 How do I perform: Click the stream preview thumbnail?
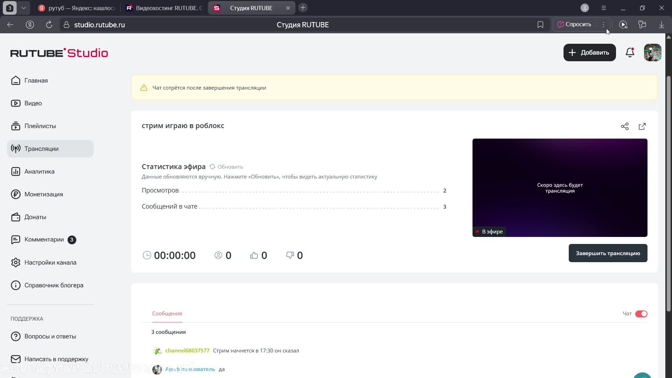click(x=559, y=188)
